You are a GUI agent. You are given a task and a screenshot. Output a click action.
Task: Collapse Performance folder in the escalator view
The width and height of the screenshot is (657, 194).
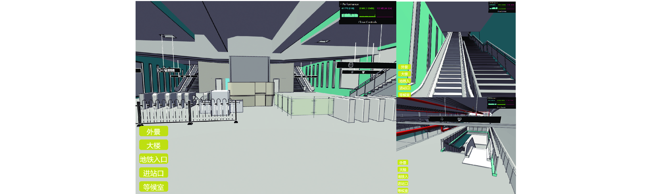[502, 3]
